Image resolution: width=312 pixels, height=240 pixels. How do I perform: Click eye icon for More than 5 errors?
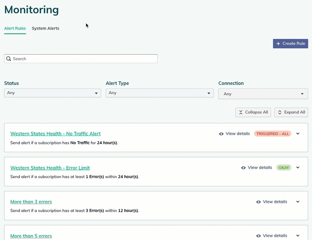click(258, 236)
